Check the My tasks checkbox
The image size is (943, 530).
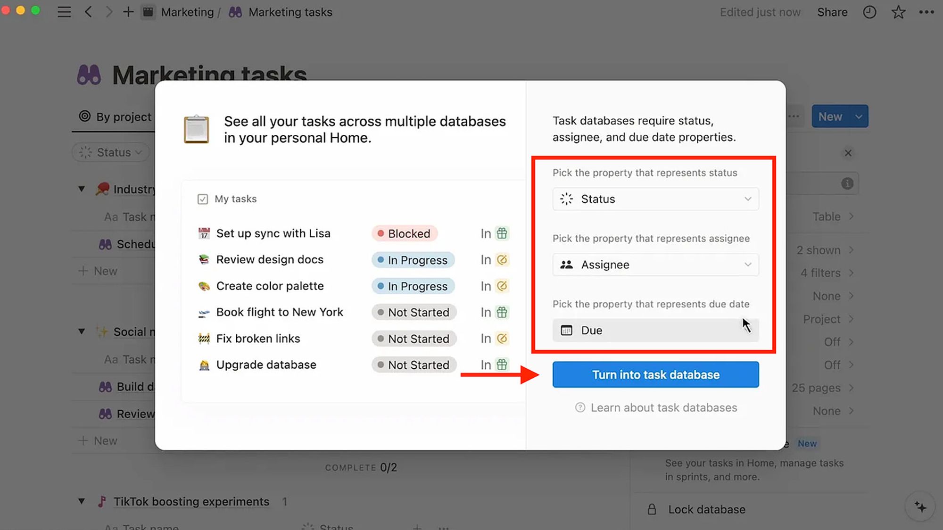point(202,199)
